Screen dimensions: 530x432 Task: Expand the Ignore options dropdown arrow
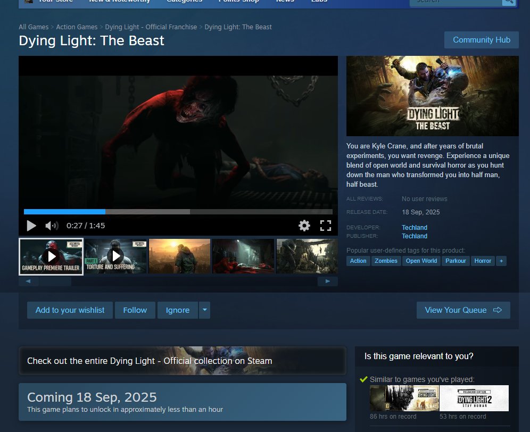click(204, 310)
